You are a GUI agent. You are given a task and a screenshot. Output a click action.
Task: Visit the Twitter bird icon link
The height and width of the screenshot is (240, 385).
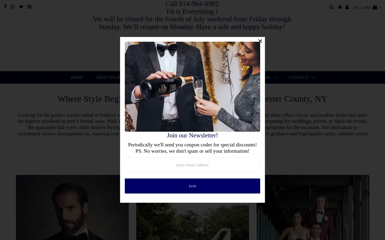pyautogui.click(x=21, y=7)
